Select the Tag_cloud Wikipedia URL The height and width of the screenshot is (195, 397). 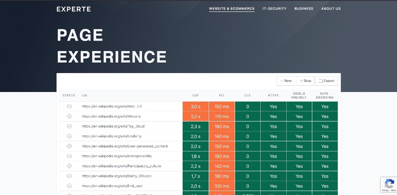[113, 126]
